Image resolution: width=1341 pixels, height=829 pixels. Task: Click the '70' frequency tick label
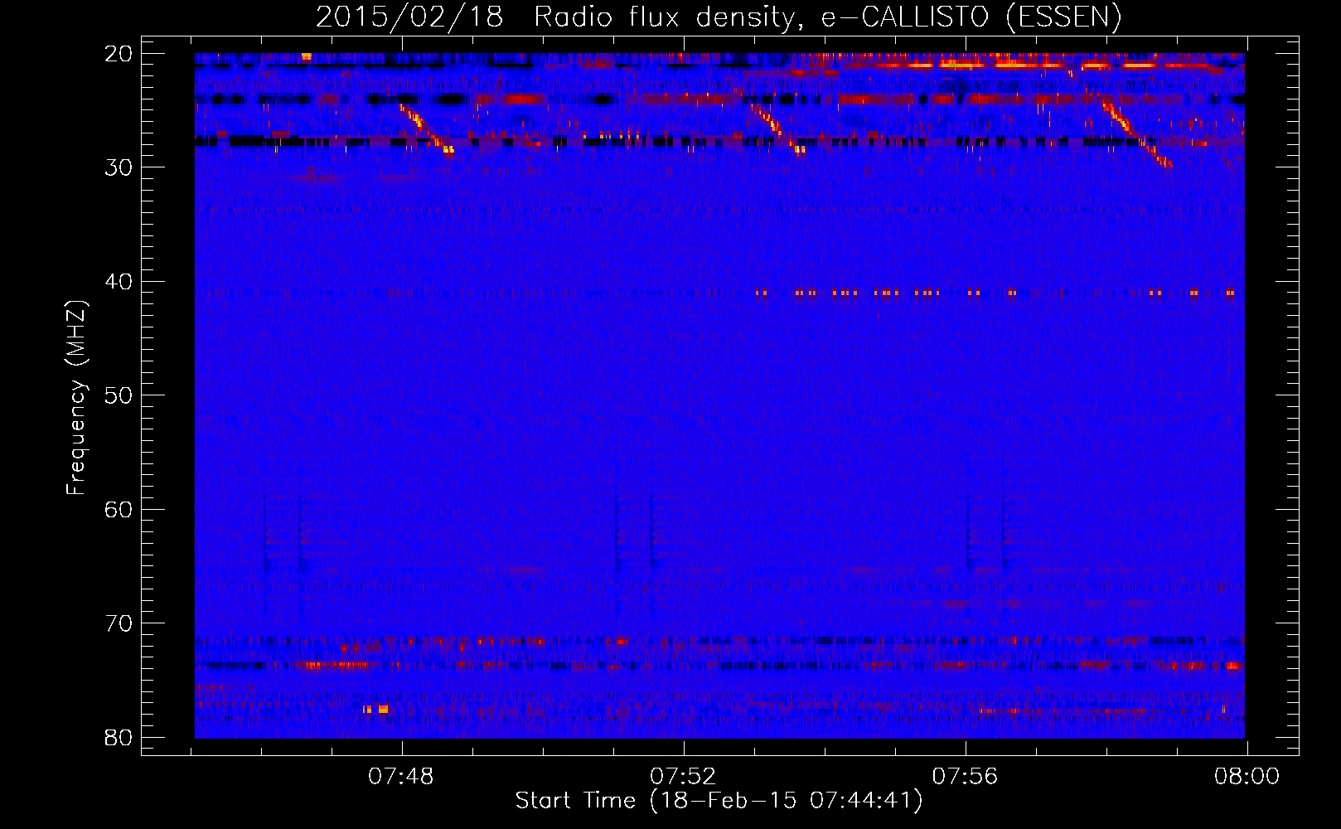point(119,623)
